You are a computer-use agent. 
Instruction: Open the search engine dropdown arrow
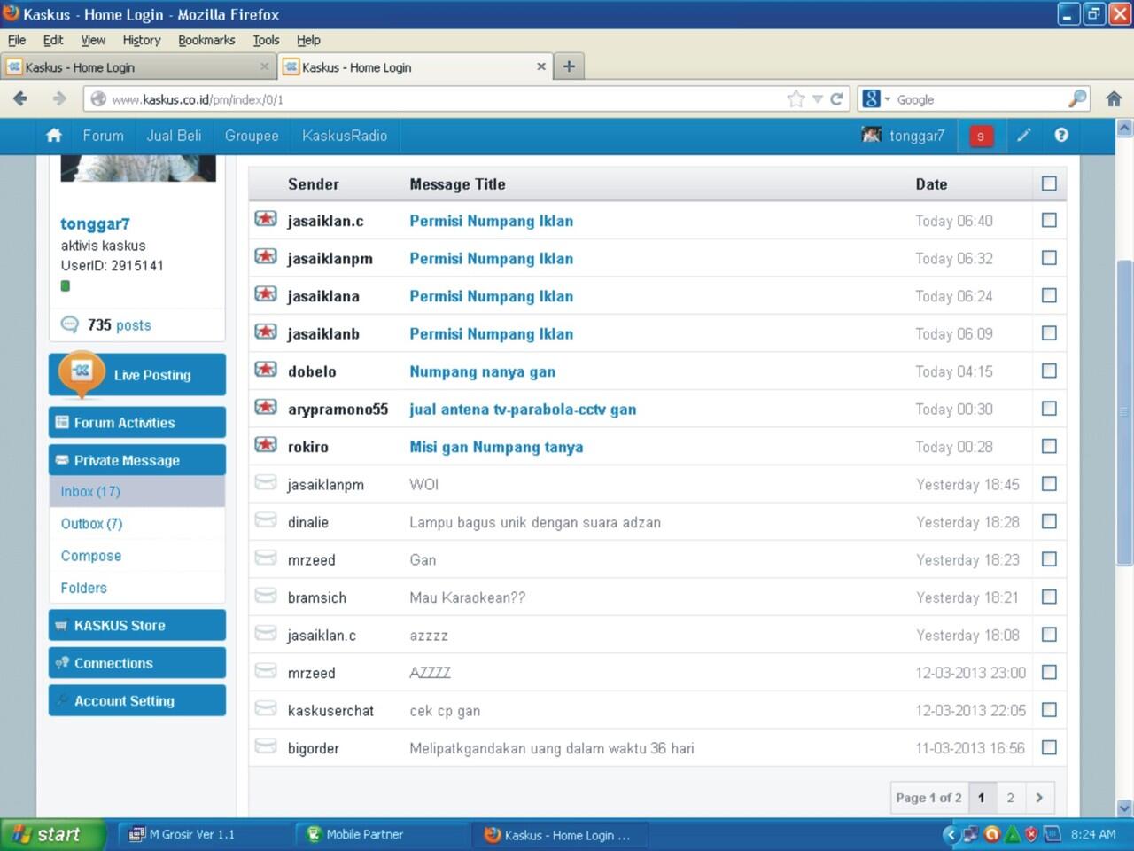coord(887,99)
